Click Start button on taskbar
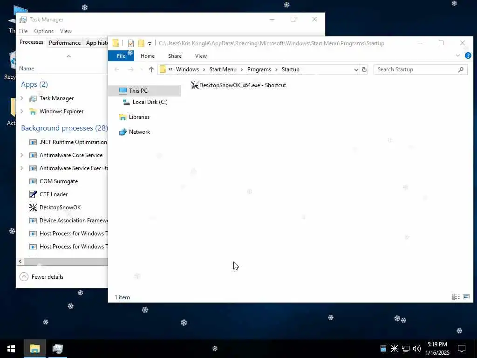 (x=11, y=349)
